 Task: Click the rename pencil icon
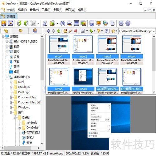71,31
